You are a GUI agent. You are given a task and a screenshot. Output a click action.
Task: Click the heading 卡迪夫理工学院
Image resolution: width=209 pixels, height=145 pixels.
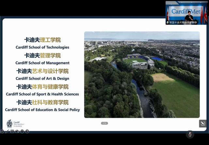(x=42, y=40)
